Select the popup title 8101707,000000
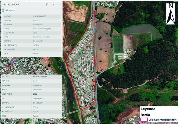179x124 pixels. pyautogui.click(x=12, y=5)
